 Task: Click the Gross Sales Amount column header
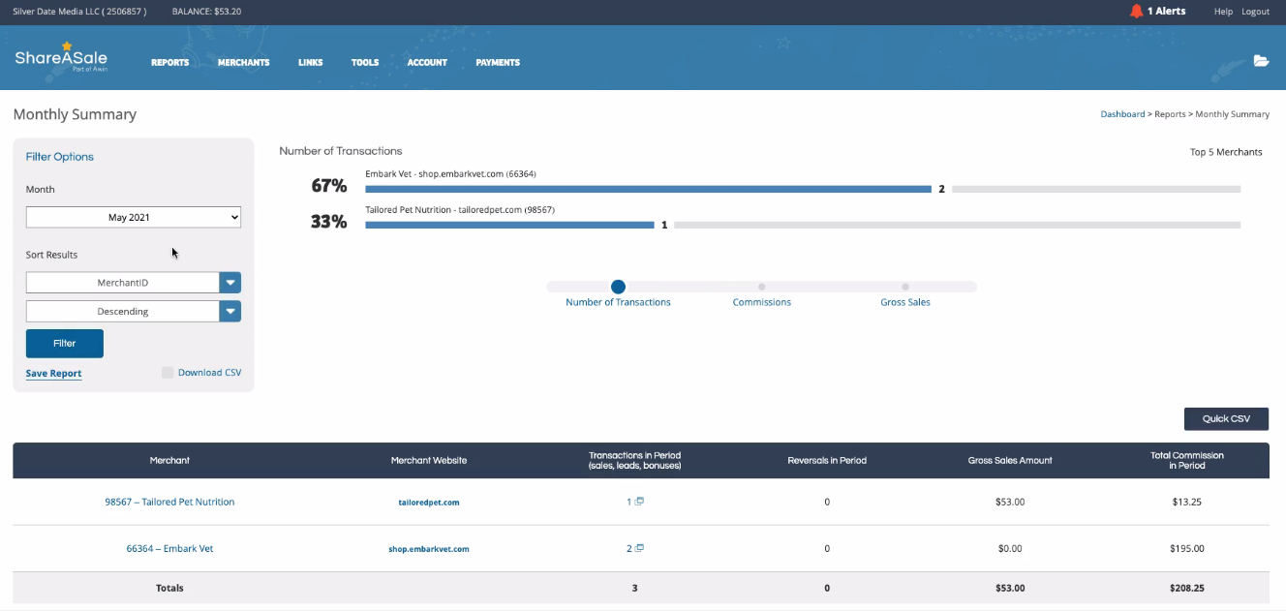coord(1010,460)
